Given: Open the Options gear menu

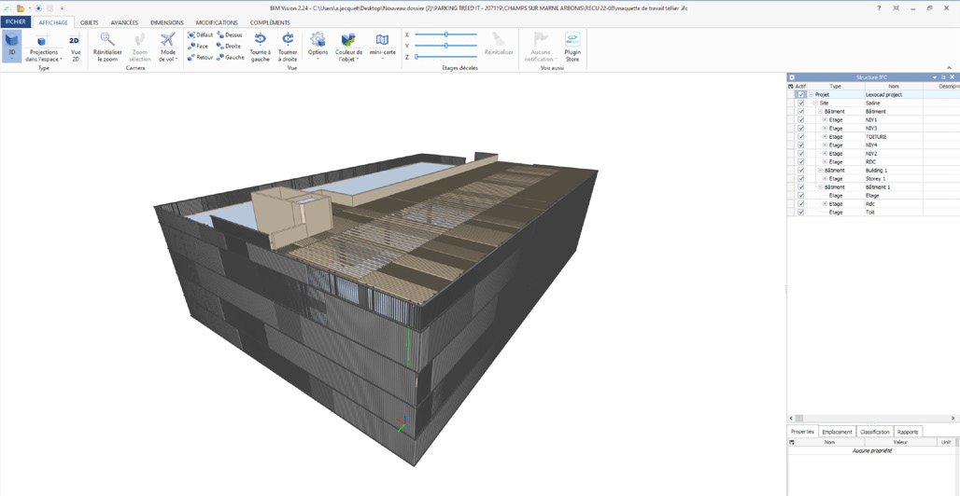Looking at the screenshot, I should [x=318, y=48].
